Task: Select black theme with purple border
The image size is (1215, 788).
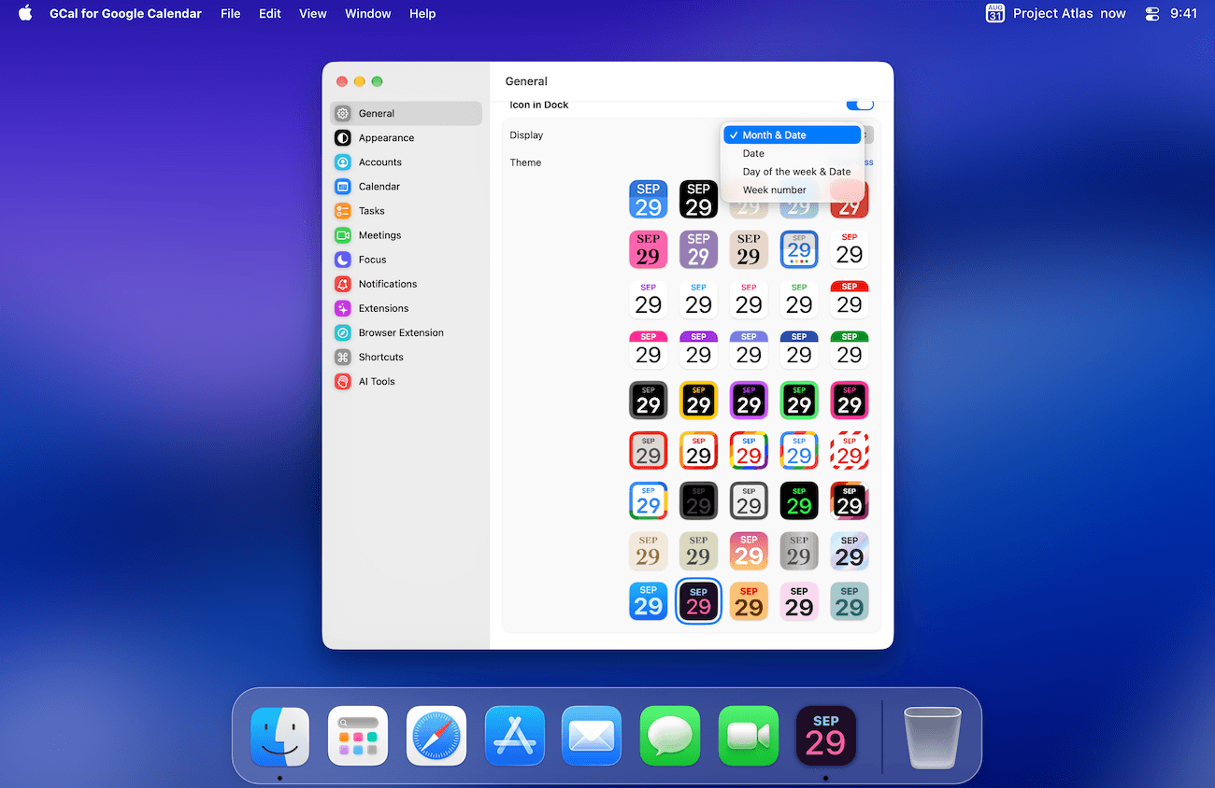Action: pyautogui.click(x=749, y=400)
